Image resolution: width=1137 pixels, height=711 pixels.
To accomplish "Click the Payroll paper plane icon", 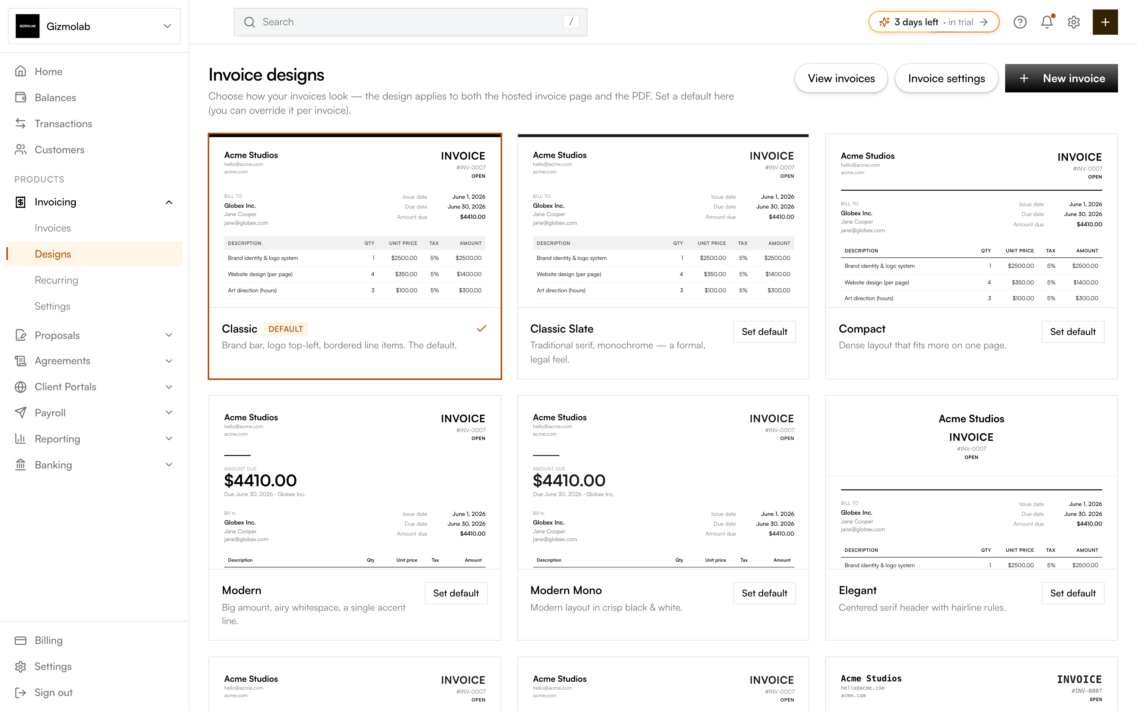I will (x=20, y=412).
